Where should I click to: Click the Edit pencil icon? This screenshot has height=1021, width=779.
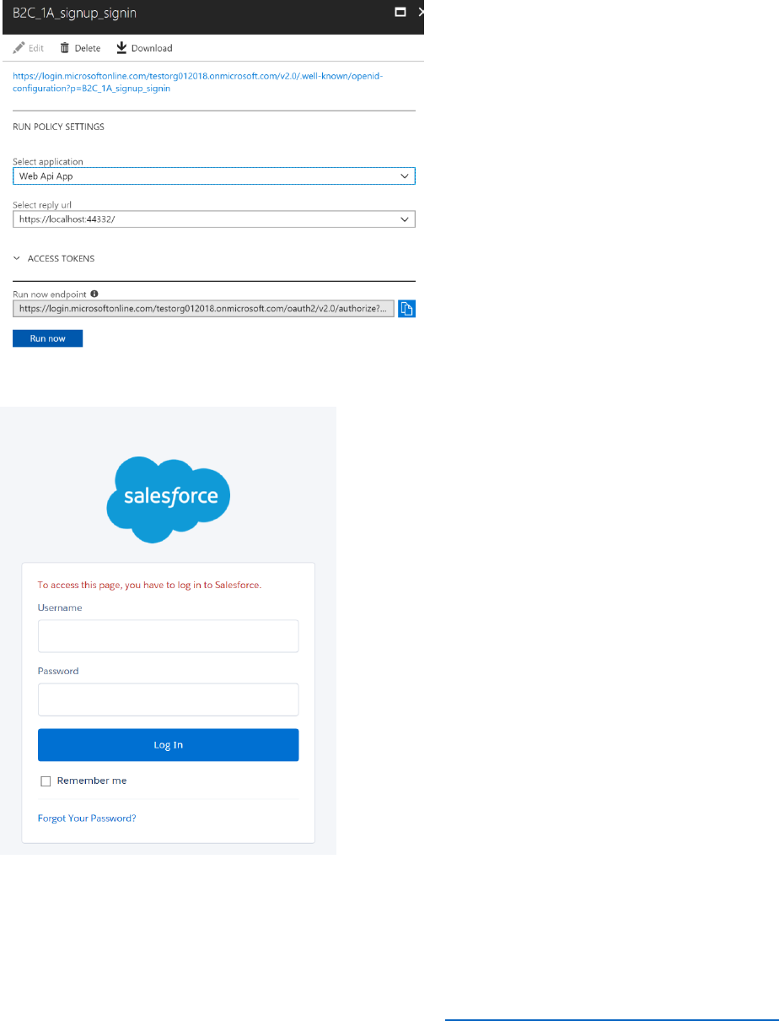[19, 48]
